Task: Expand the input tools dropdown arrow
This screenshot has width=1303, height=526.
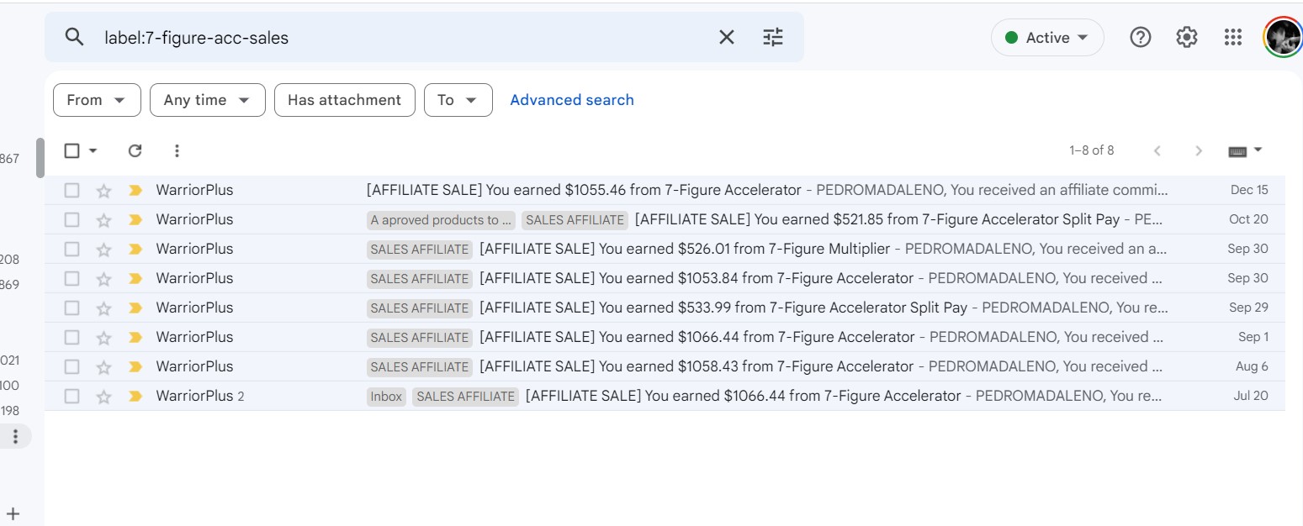Action: pos(1258,150)
